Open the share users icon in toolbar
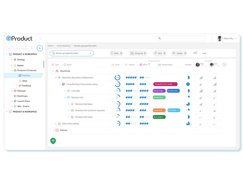The width and height of the screenshot is (243, 182). pyautogui.click(x=195, y=53)
